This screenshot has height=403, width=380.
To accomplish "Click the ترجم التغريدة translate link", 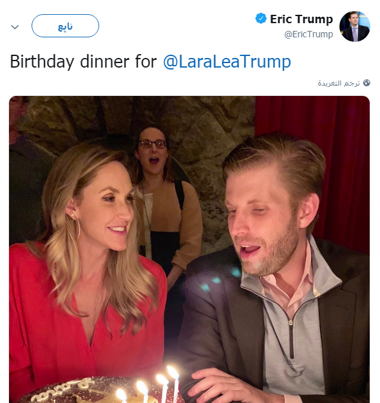I will (x=339, y=83).
